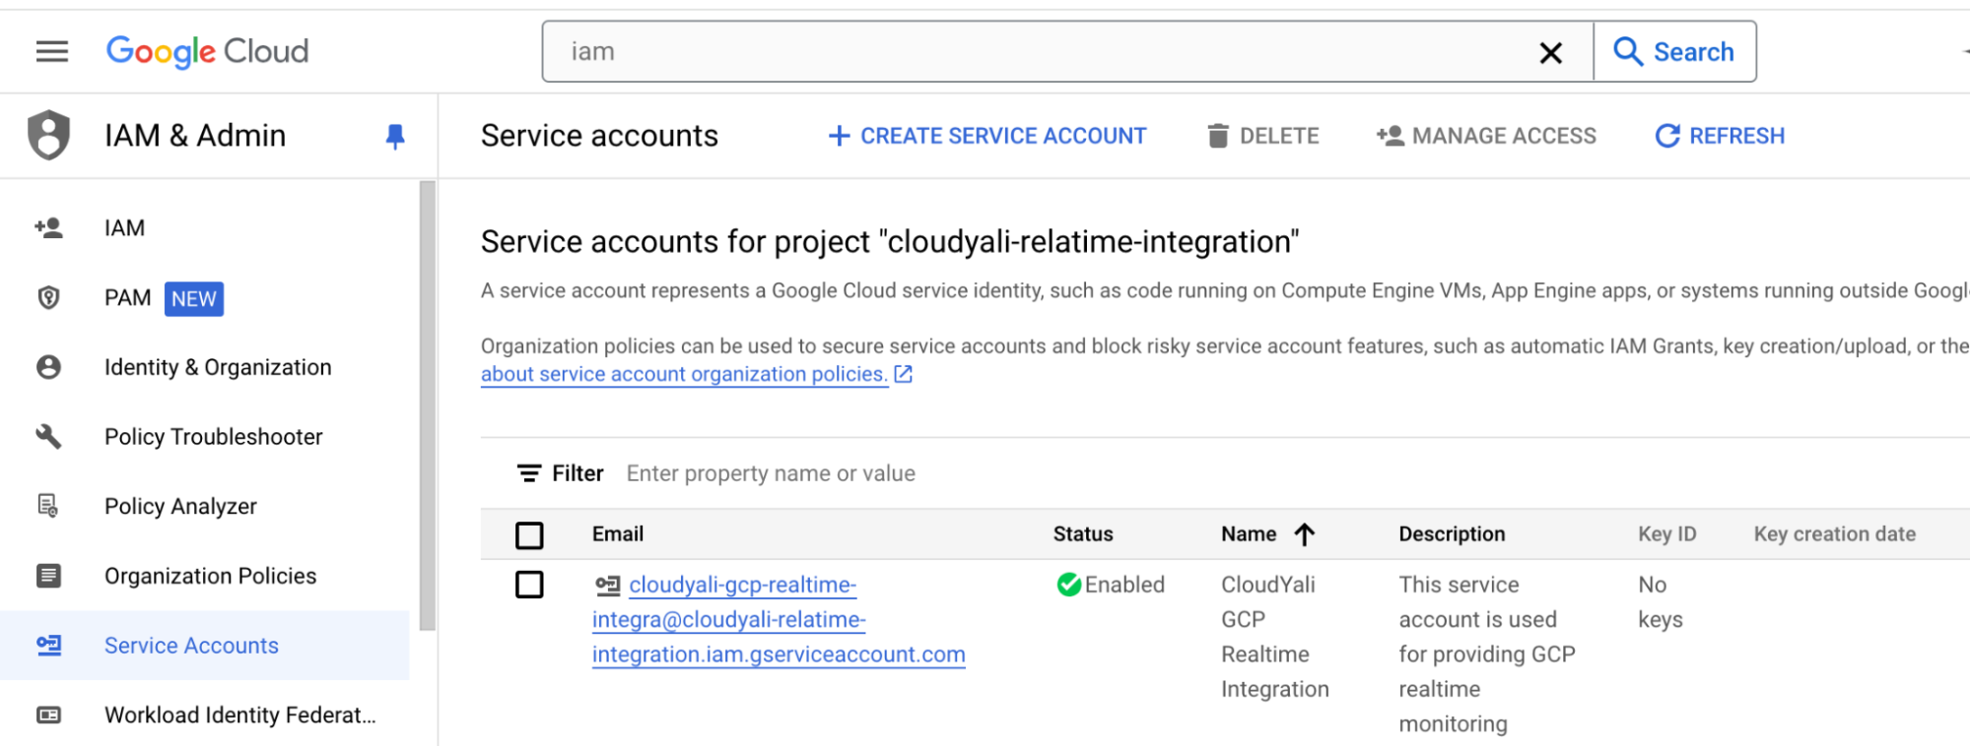Open Identity & Organization page
Image resolution: width=1970 pixels, height=747 pixels.
218,367
